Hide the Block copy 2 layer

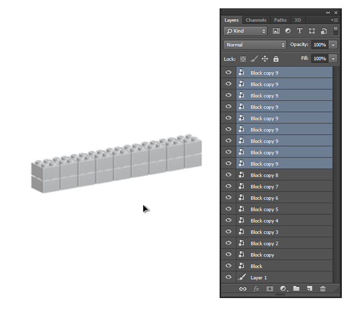pyautogui.click(x=229, y=243)
